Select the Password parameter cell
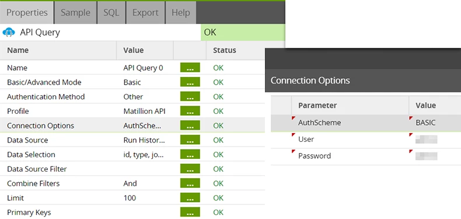This screenshot has width=461, height=219. (x=350, y=156)
